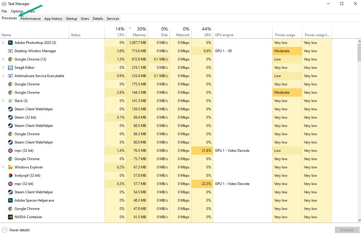Click the Steam (32 bit) icon
Viewport: 361px width, 236px height.
point(10,117)
